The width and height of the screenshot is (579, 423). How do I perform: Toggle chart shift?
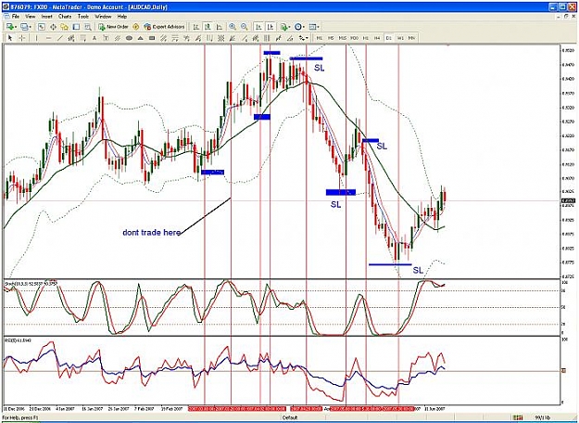271,27
